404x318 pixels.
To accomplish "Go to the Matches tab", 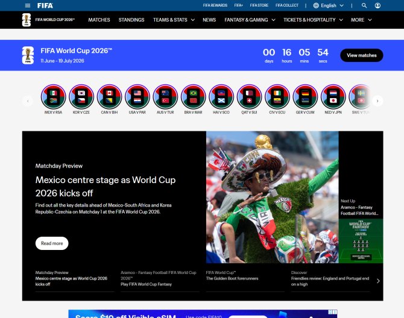I will click(99, 20).
